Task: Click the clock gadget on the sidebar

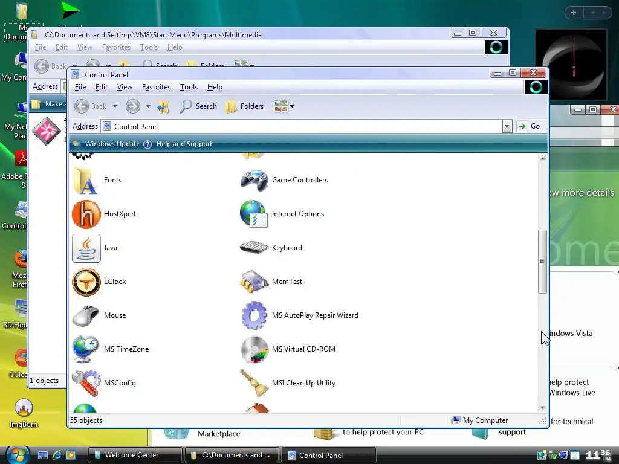Action: point(571,64)
